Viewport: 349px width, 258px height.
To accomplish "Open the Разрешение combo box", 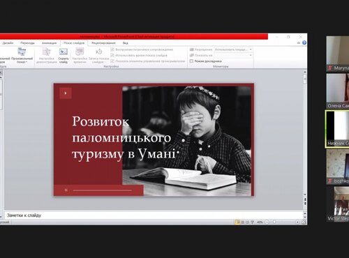I will (233, 50).
